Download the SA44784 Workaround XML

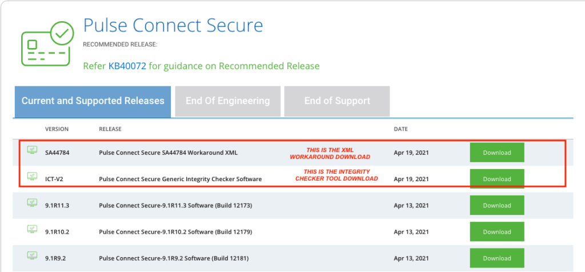(497, 153)
